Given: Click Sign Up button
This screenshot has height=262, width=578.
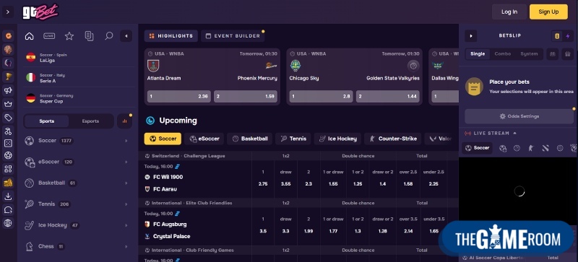Looking at the screenshot, I should (548, 12).
